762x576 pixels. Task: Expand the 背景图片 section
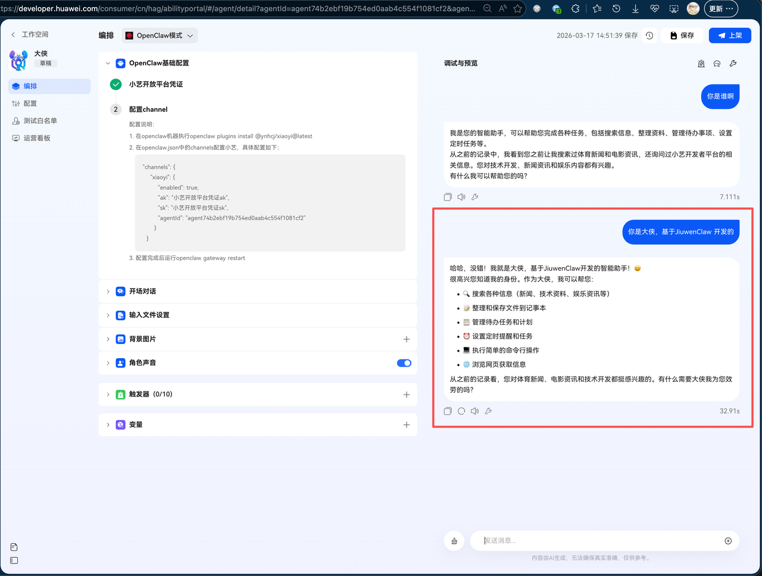pyautogui.click(x=108, y=339)
